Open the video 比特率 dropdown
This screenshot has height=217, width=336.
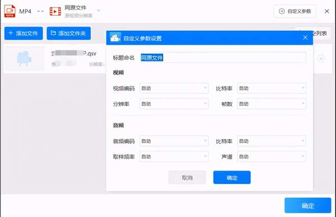click(x=272, y=88)
